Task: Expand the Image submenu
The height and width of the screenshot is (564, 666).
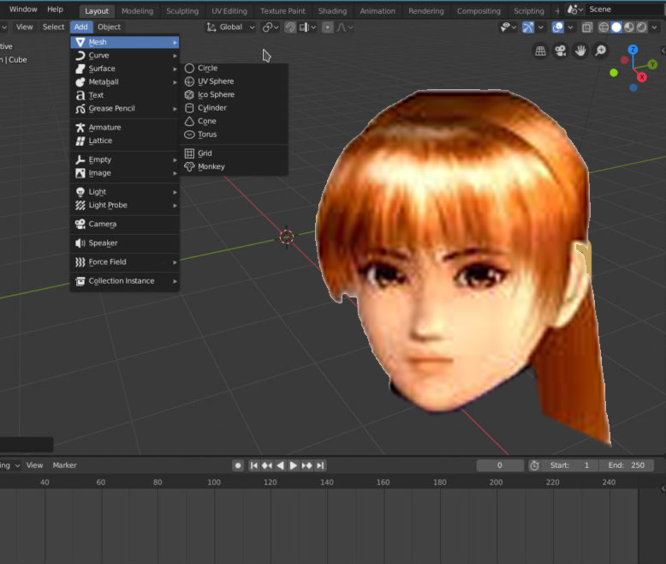Action: pyautogui.click(x=125, y=173)
